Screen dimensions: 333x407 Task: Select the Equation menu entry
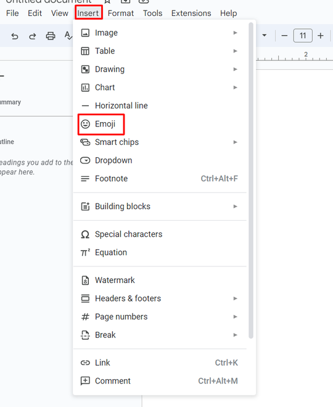[x=160, y=252]
